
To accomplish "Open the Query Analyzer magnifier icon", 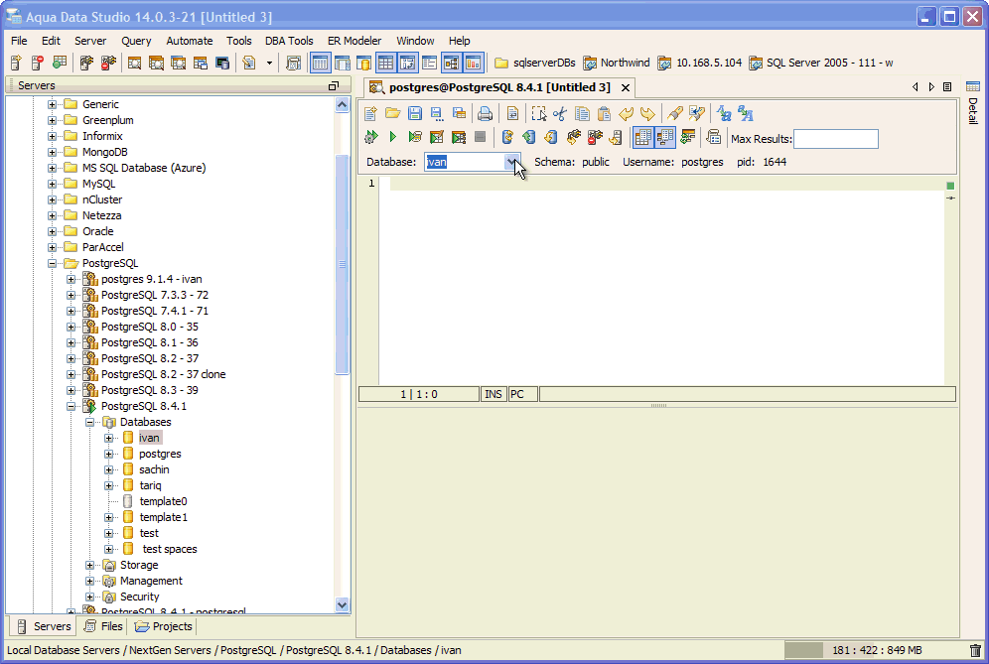I will [134, 63].
